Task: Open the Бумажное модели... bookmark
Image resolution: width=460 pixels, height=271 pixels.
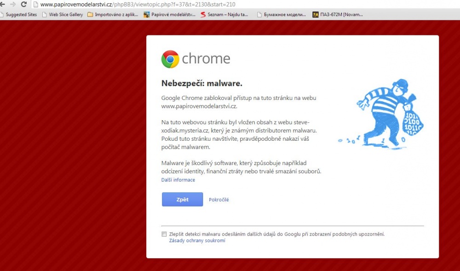Action: pos(282,14)
